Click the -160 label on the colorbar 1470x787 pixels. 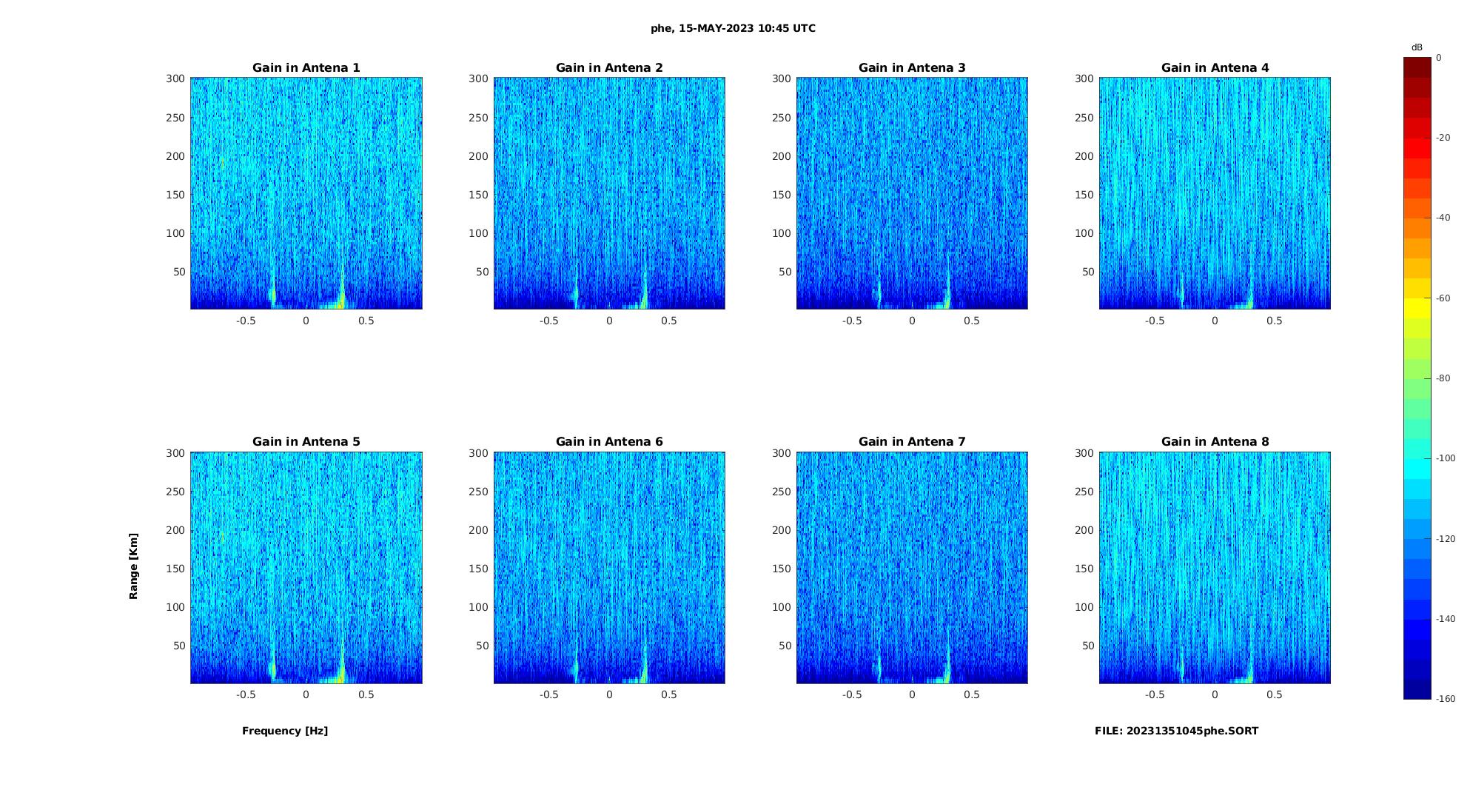tap(1446, 699)
